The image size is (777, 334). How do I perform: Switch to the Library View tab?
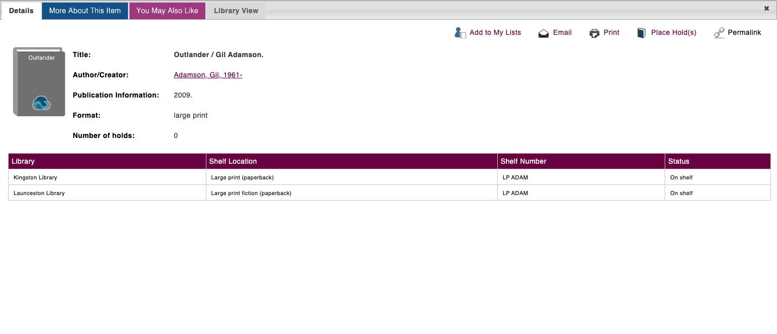click(x=236, y=11)
